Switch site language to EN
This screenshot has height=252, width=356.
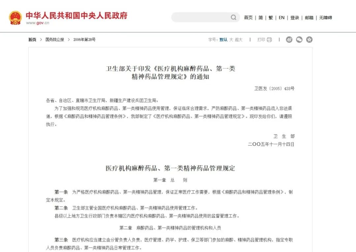coord(282,18)
